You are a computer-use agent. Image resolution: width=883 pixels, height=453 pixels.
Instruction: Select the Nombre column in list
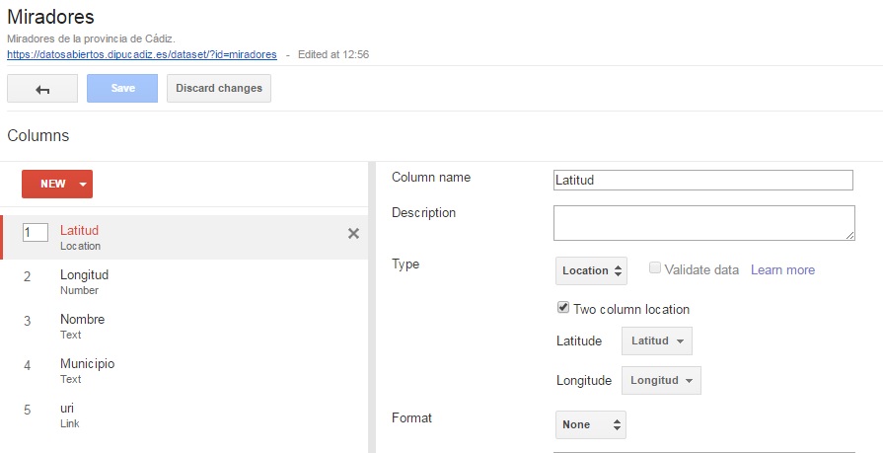click(184, 327)
